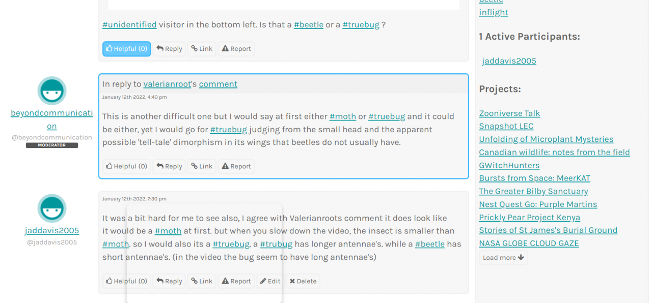The height and width of the screenshot is (303, 652).
Task: Open the #unidentified hashtag
Action: point(129,24)
